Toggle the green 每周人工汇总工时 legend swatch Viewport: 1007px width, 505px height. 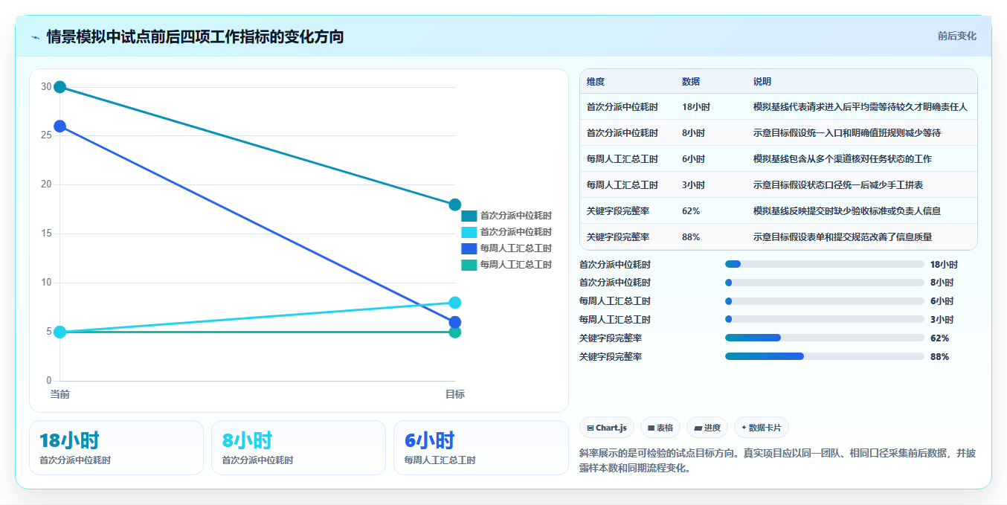[469, 265]
